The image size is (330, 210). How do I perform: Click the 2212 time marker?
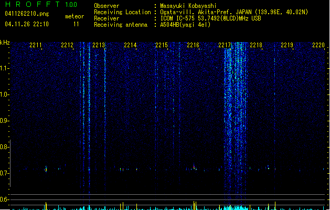click(x=67, y=45)
